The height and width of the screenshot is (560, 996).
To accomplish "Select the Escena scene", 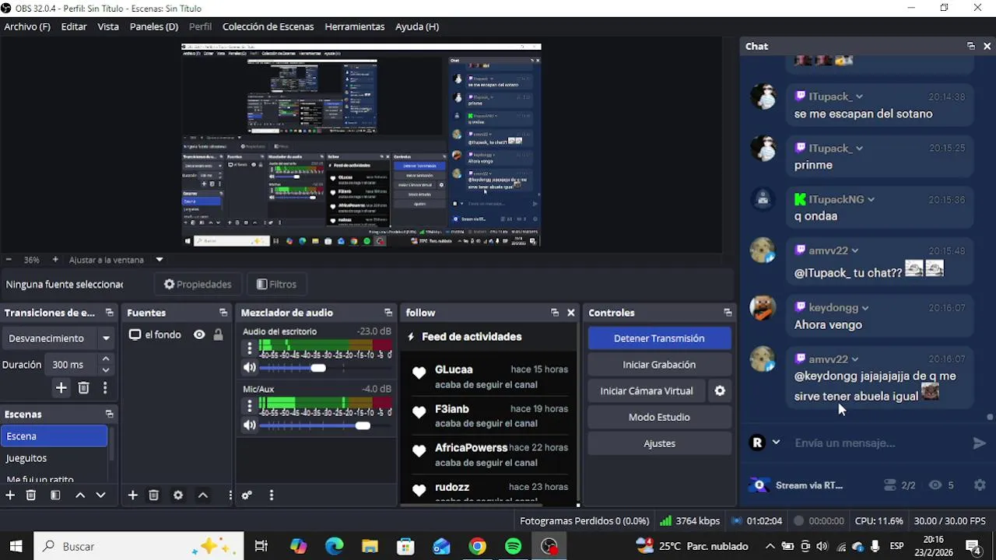I will click(x=54, y=436).
